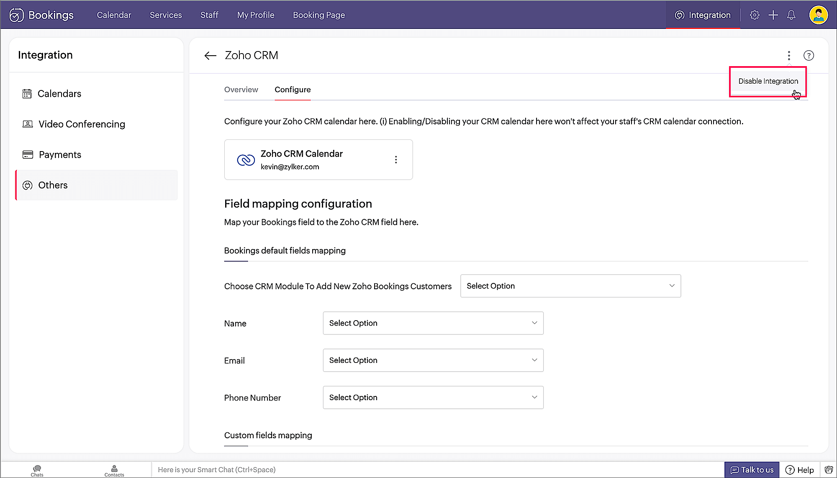Select the Configure tab
The width and height of the screenshot is (837, 478).
[x=293, y=90]
